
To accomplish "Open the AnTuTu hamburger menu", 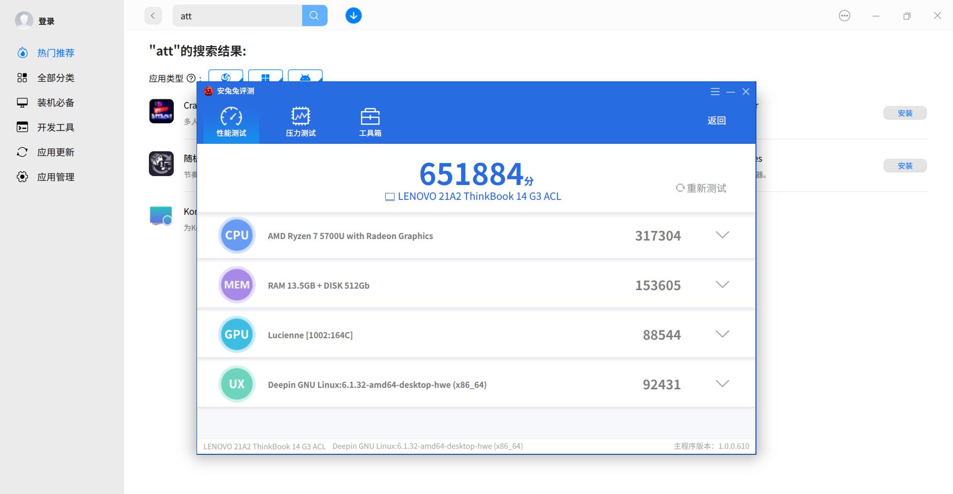I will [x=715, y=92].
